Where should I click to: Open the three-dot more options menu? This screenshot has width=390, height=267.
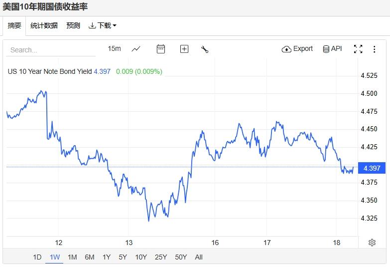click(374, 49)
